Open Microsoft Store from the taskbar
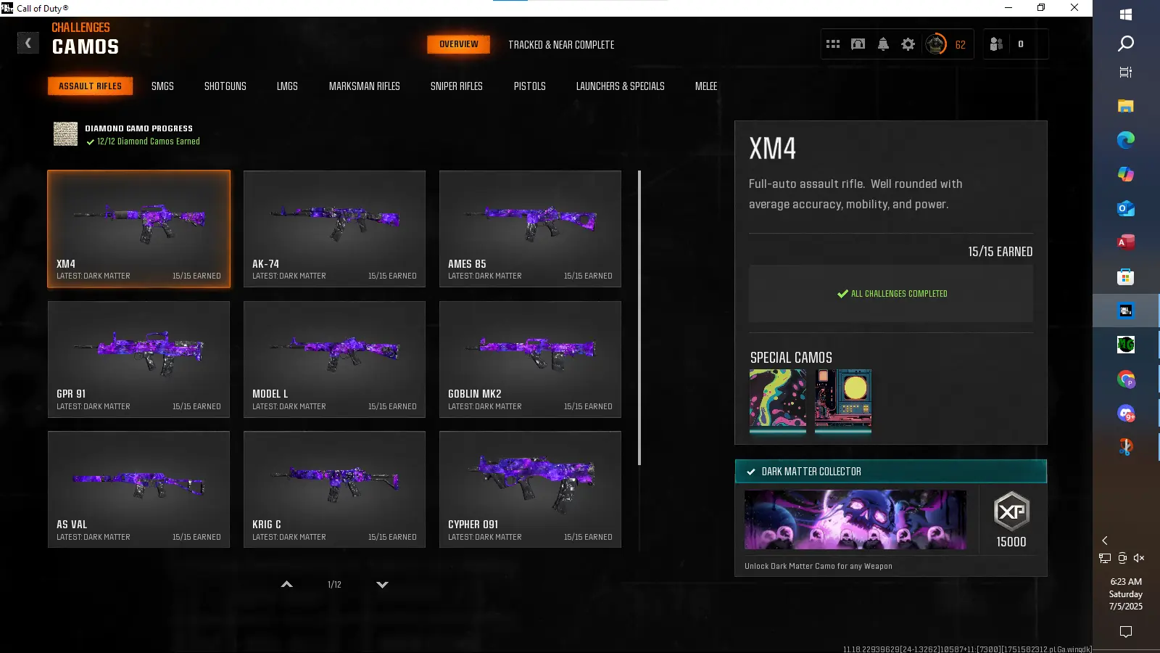This screenshot has width=1160, height=653. 1126,277
